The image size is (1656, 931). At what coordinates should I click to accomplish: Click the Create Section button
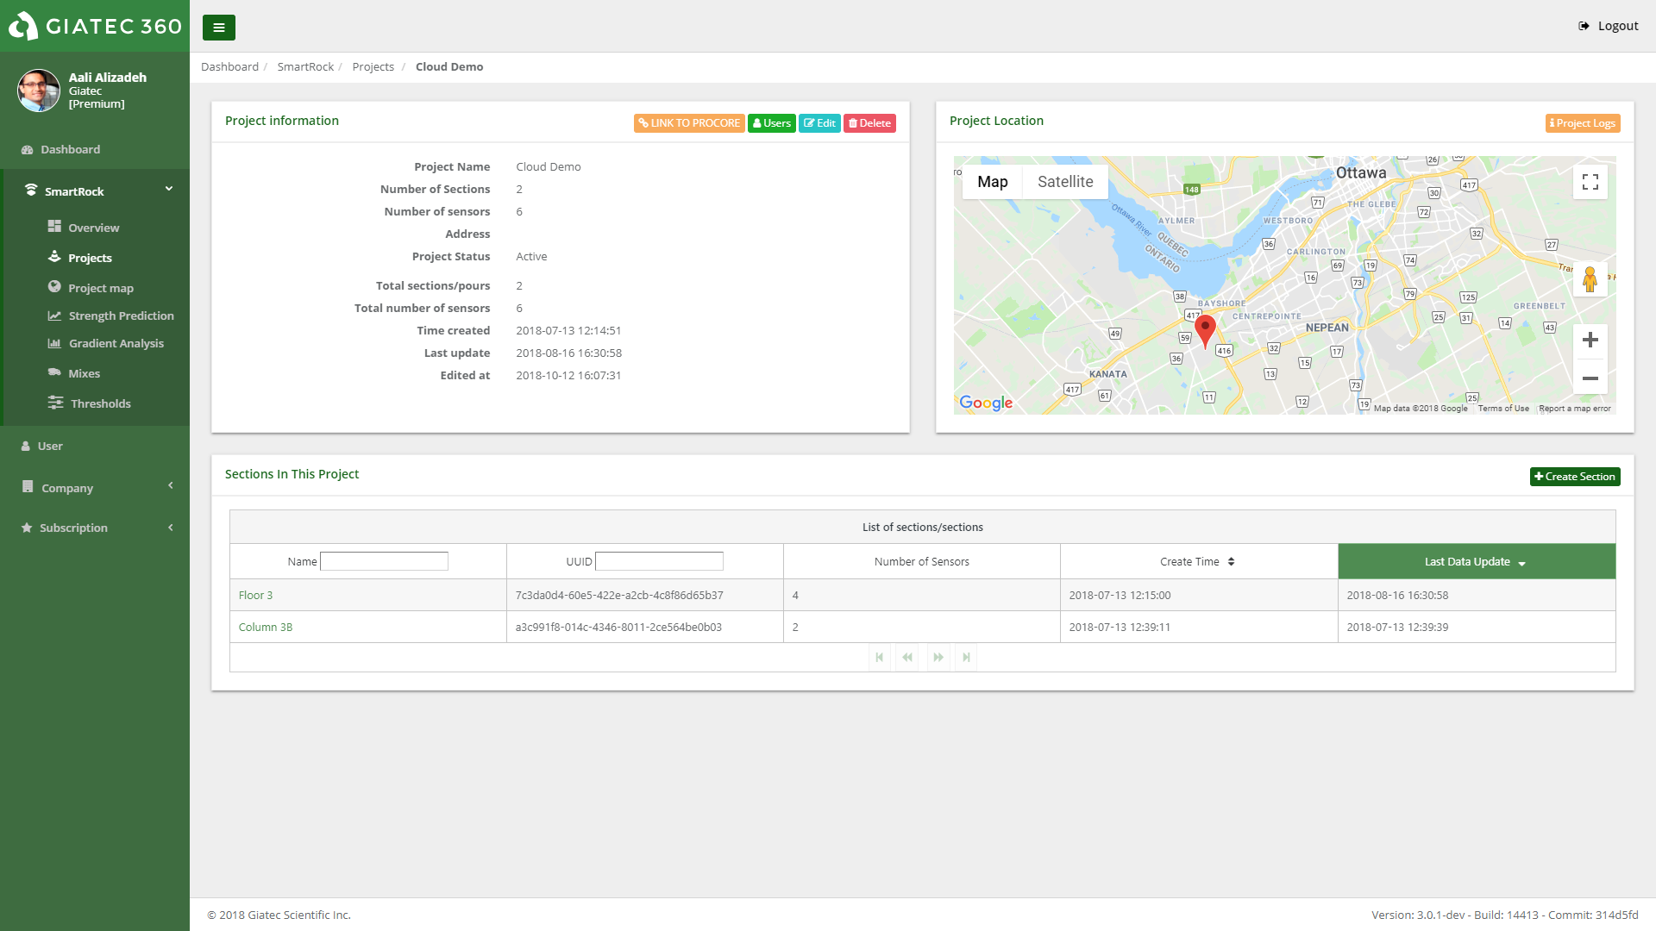(1574, 477)
